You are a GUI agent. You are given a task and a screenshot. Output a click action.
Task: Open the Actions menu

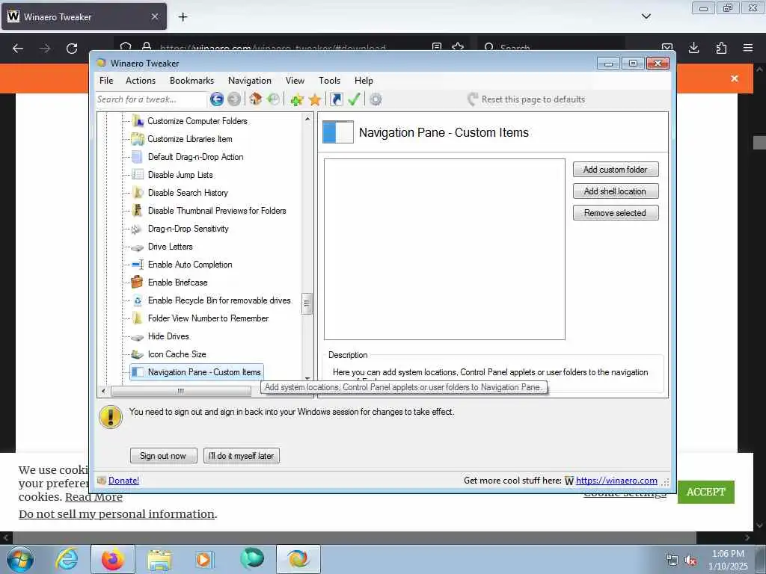[x=141, y=81]
